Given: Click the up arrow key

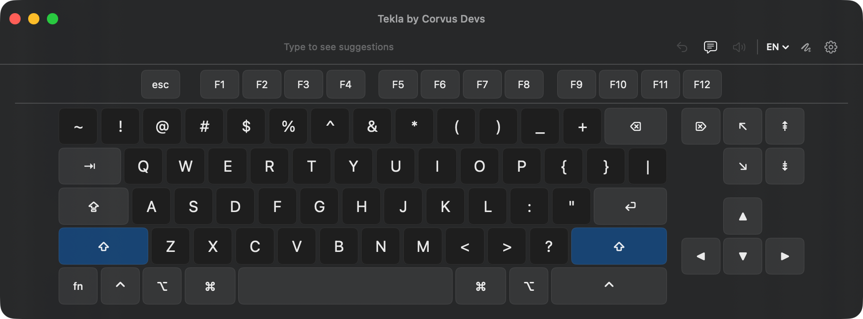Looking at the screenshot, I should [742, 216].
